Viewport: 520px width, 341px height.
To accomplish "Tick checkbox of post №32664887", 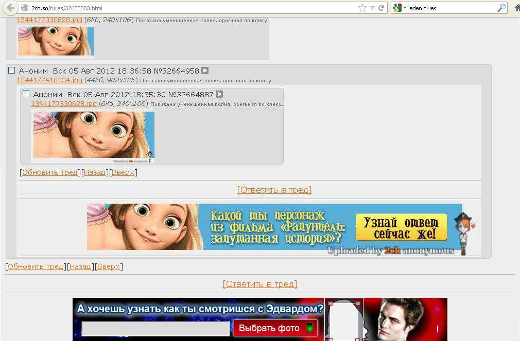I will pyautogui.click(x=26, y=94).
